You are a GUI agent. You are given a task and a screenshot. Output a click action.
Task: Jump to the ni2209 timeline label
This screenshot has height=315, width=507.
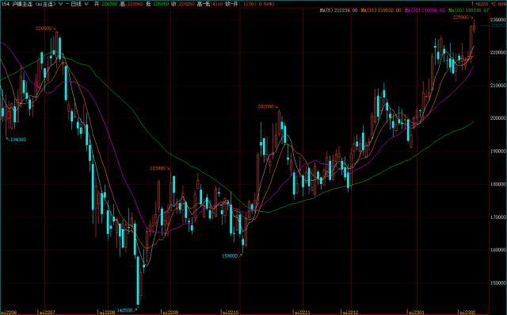click(x=170, y=313)
